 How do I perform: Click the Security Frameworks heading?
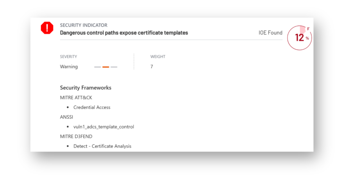[86, 88]
